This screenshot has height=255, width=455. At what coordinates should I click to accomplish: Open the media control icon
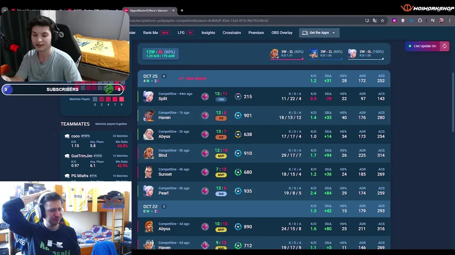tap(433, 21)
